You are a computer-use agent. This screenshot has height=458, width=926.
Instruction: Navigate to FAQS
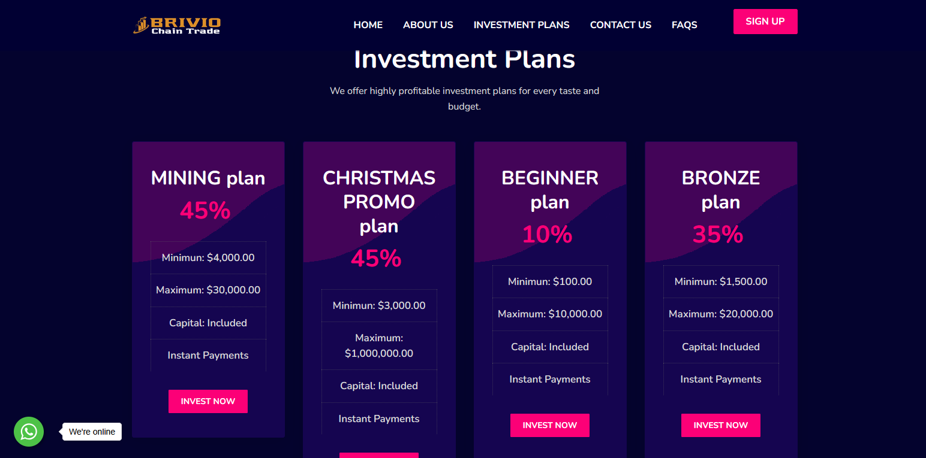tap(684, 25)
